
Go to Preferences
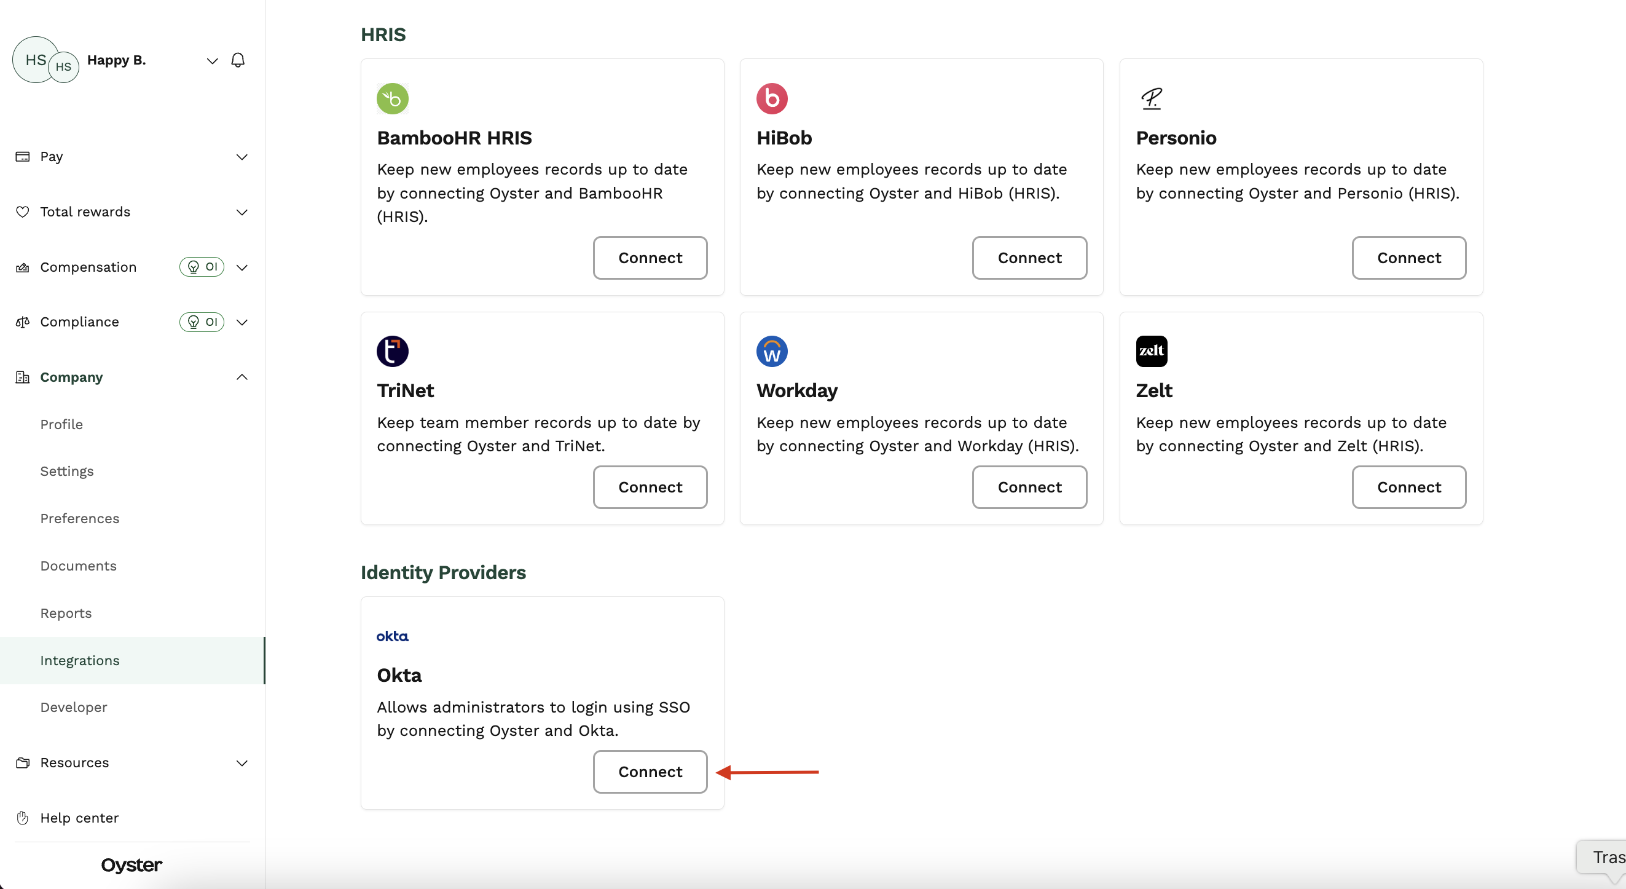(79, 518)
